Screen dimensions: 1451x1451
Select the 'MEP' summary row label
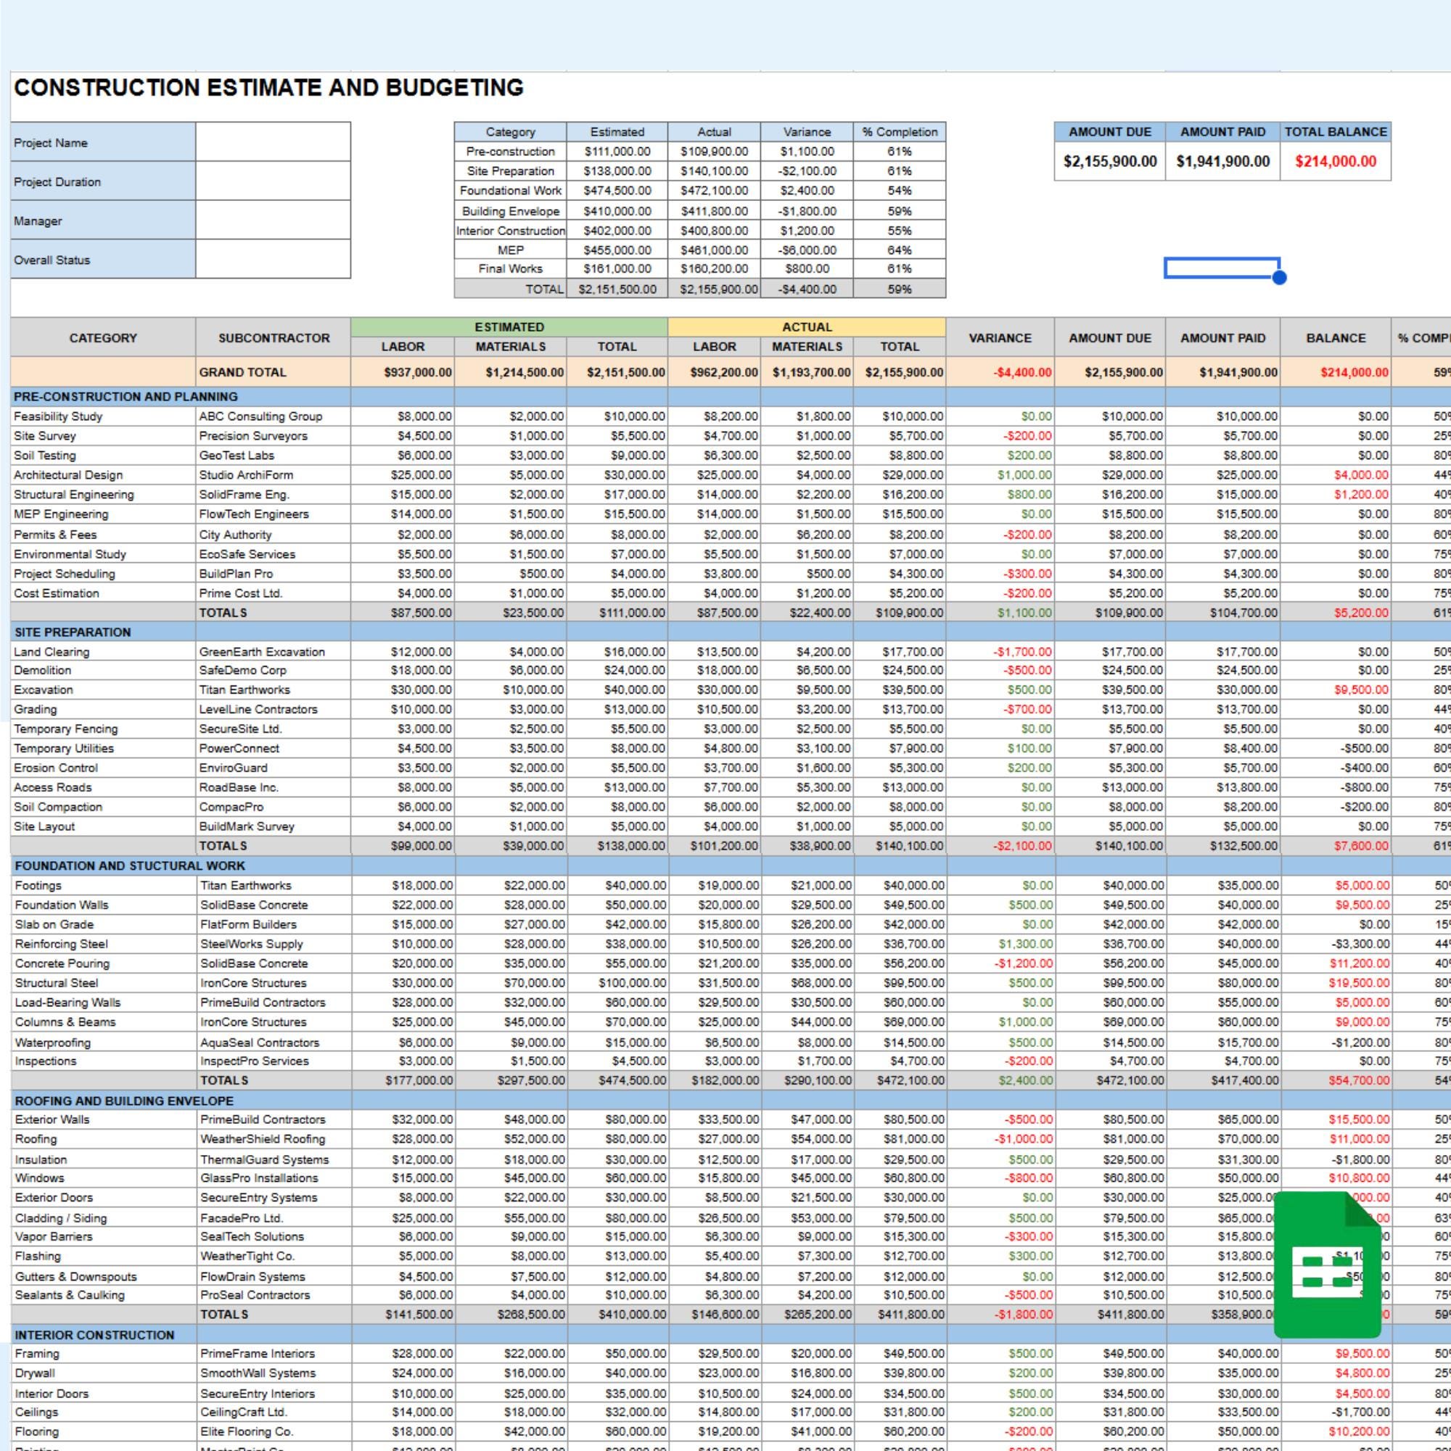[x=511, y=250]
